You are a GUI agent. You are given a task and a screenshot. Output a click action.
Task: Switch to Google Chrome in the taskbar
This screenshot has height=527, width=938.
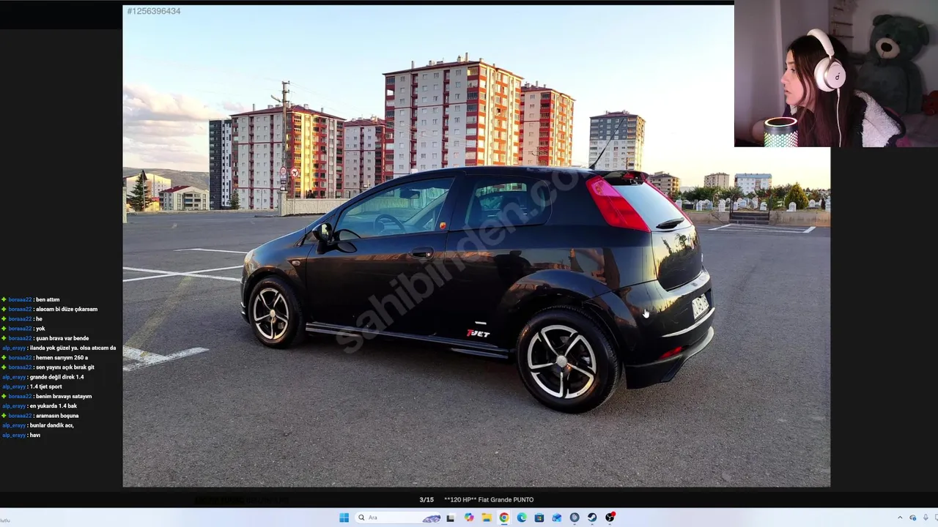[504, 517]
